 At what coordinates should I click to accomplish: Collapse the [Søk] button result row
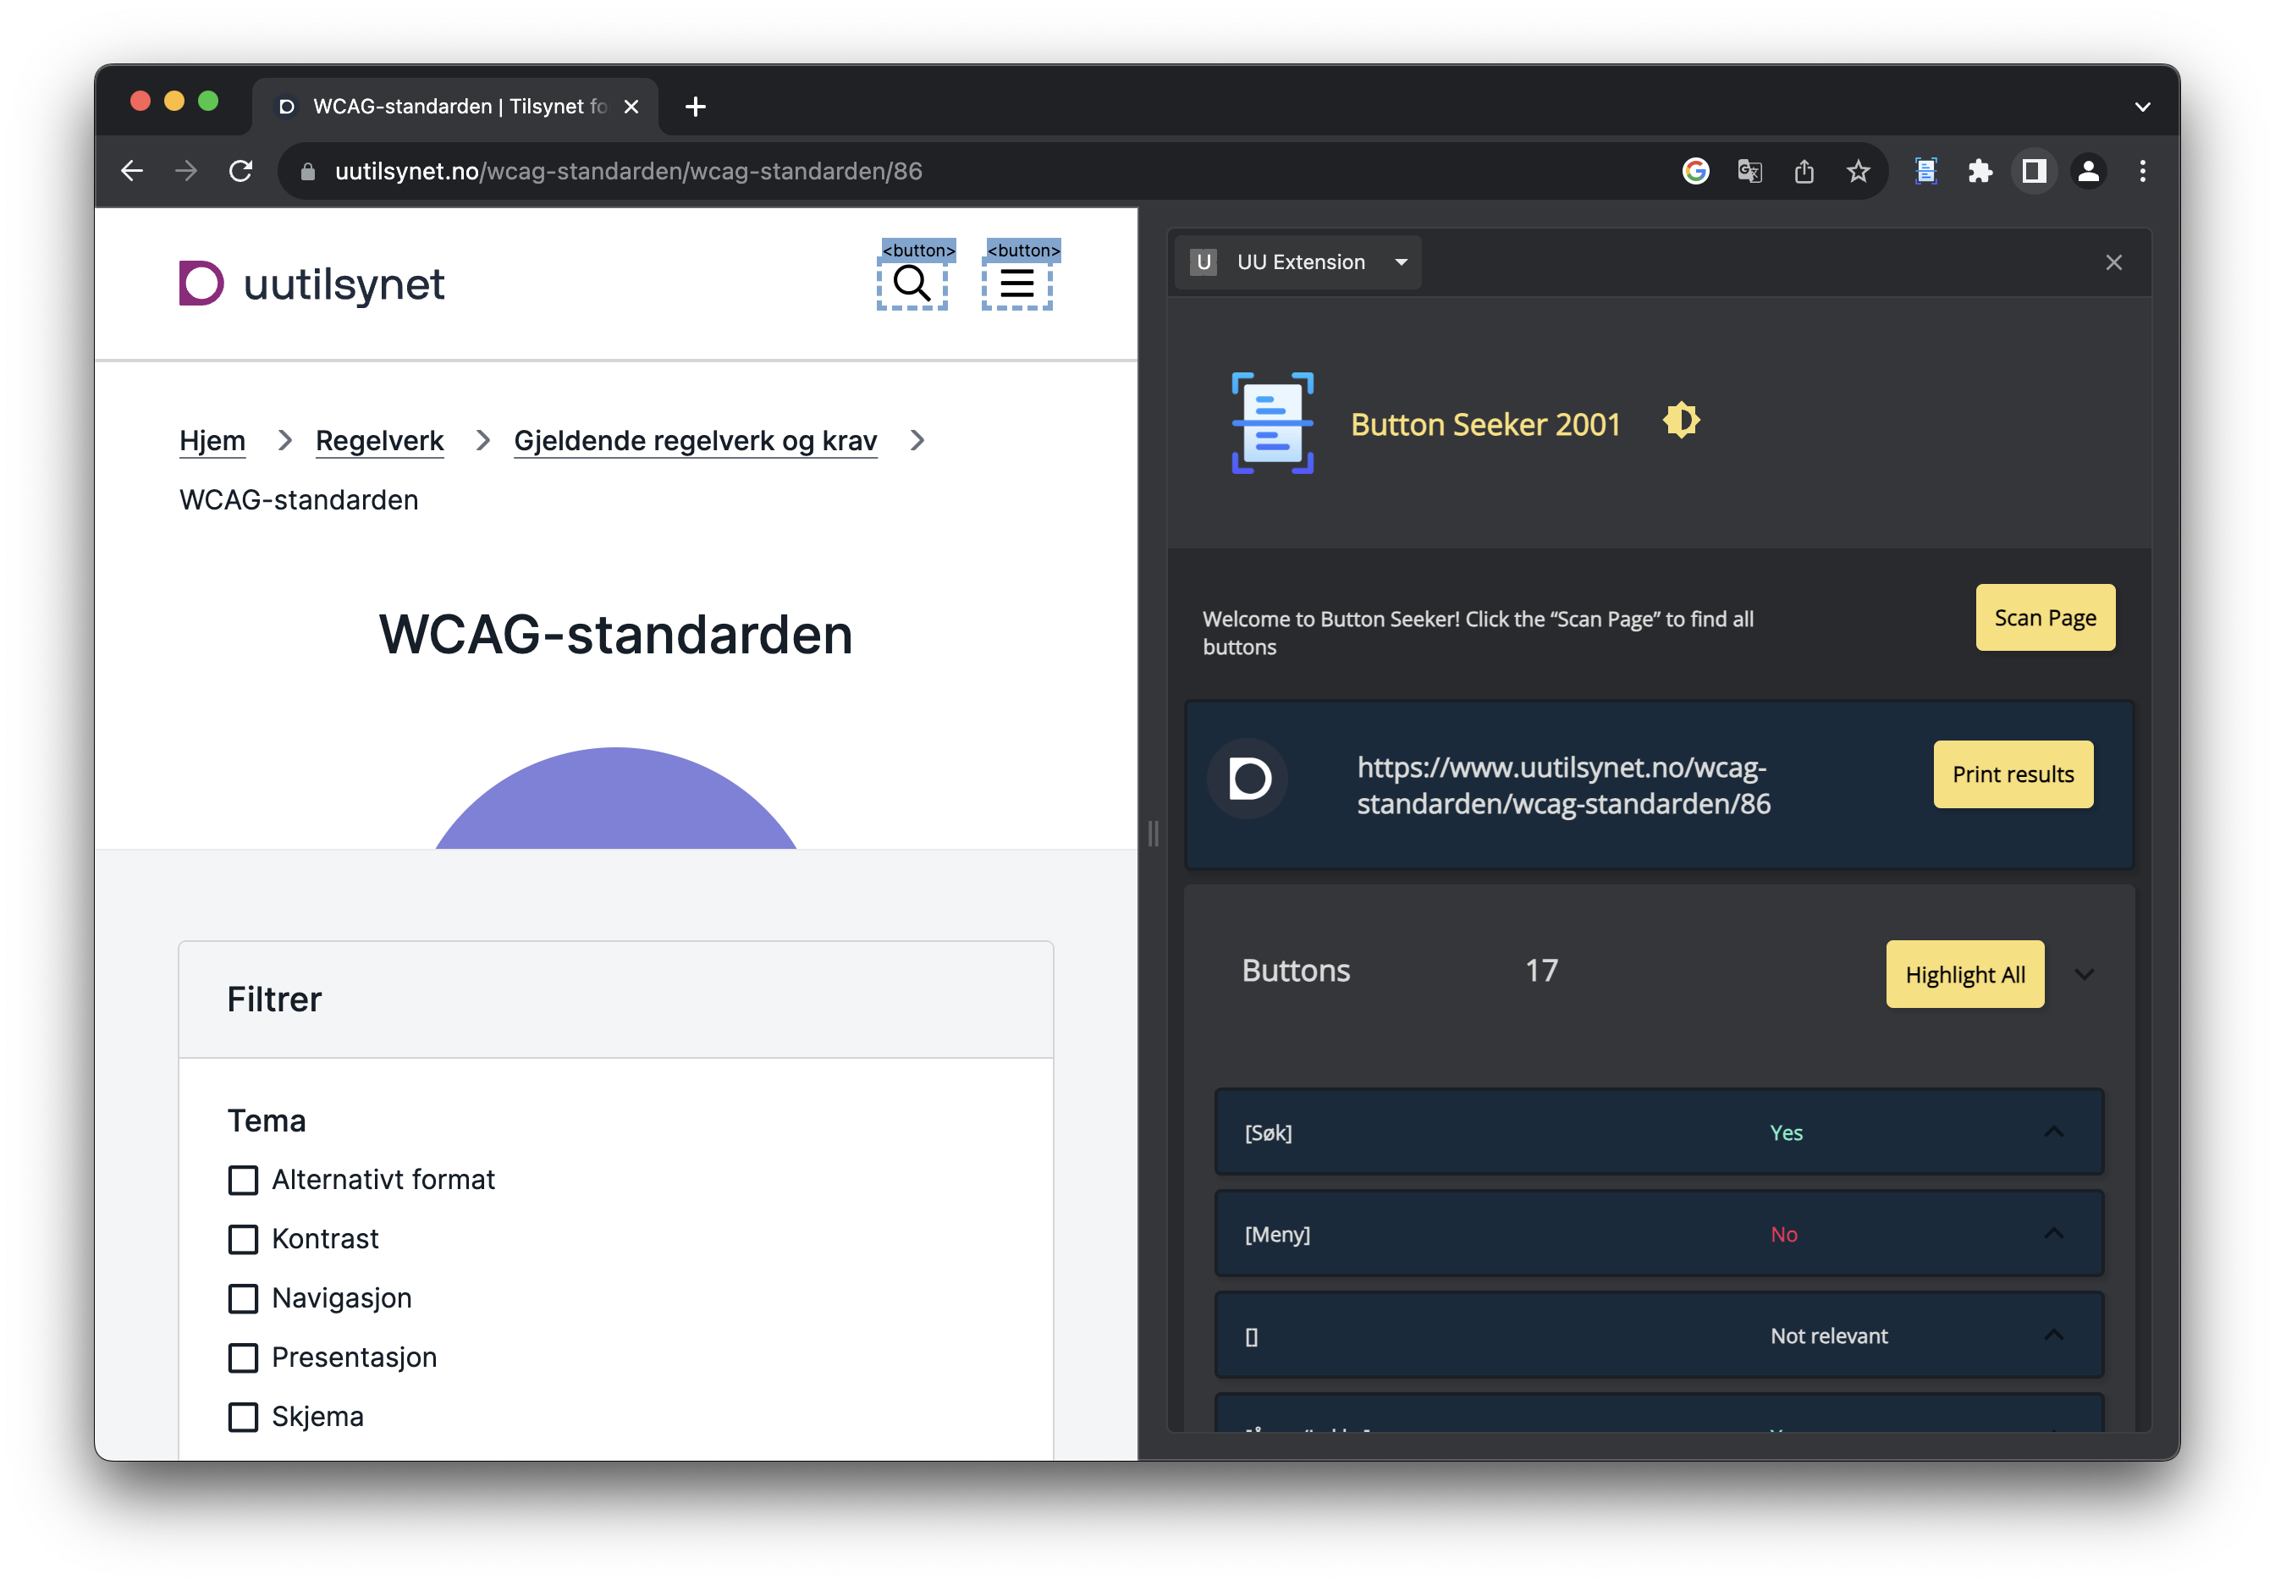[x=2053, y=1132]
